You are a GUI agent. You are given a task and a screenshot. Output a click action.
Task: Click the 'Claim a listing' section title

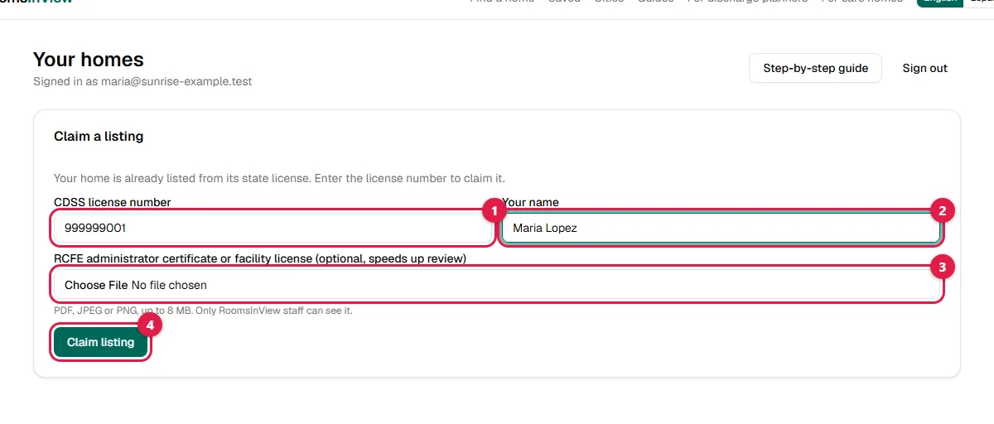[99, 136]
